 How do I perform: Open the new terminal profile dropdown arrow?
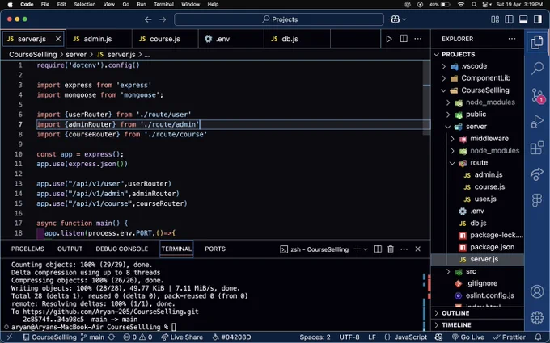(x=366, y=249)
